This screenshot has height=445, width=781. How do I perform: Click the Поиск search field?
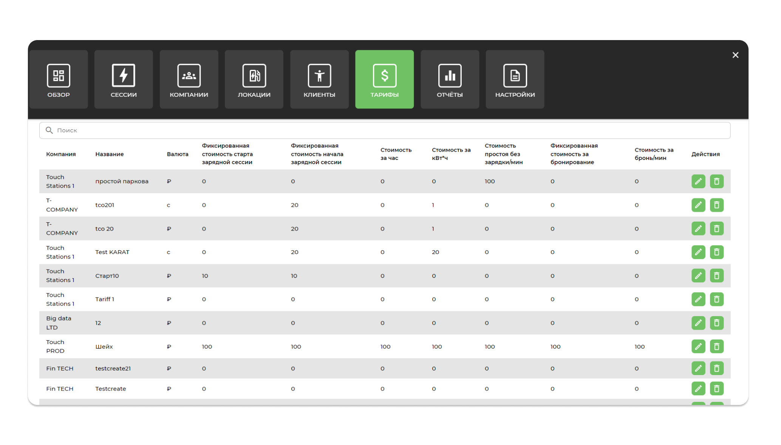coord(385,130)
